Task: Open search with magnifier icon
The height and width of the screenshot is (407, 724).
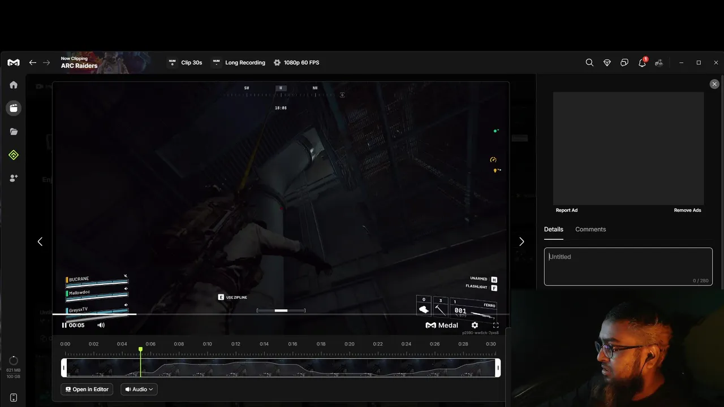Action: click(x=589, y=63)
